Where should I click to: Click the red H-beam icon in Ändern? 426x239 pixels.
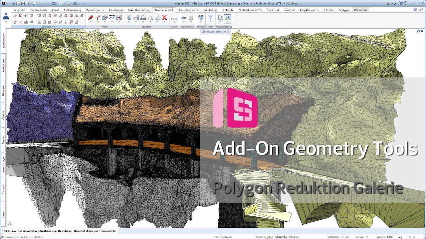[119, 17]
